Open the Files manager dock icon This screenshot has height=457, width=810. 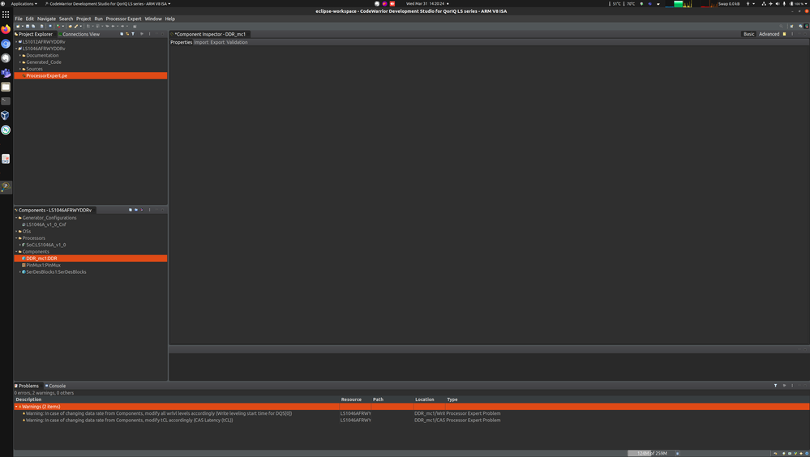point(6,87)
